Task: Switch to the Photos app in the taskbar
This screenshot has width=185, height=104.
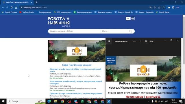Action: 109,101
